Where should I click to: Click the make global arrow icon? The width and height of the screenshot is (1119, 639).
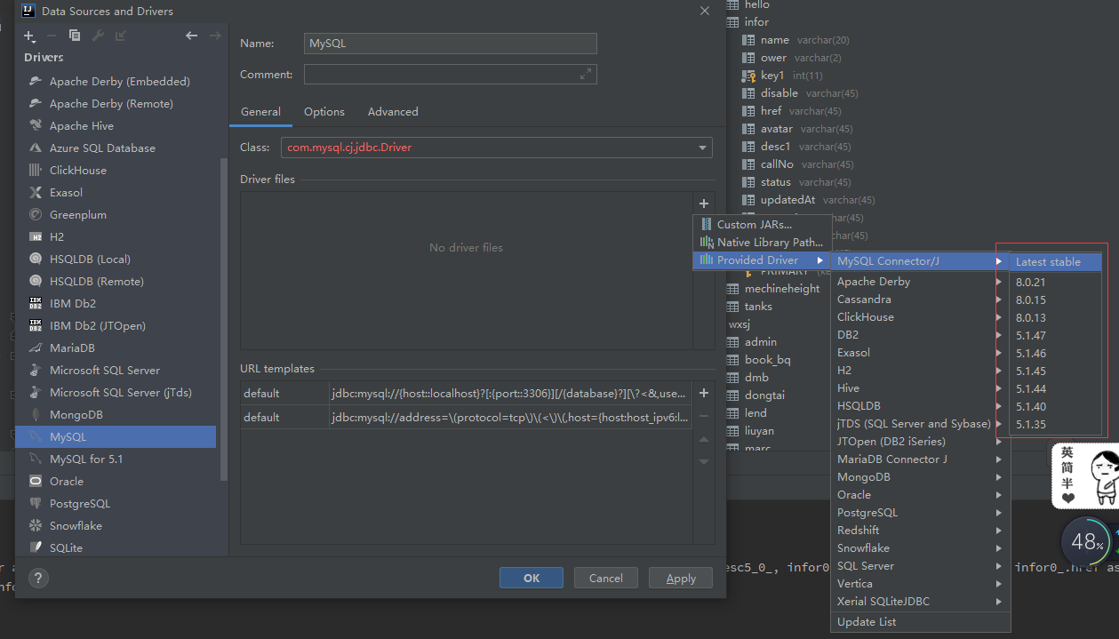click(x=121, y=36)
